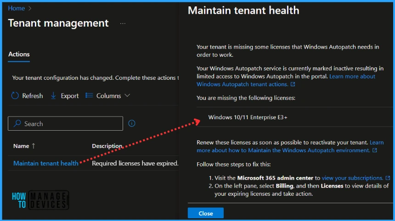Click the Description column header
This screenshot has height=221, width=395.
(107, 146)
